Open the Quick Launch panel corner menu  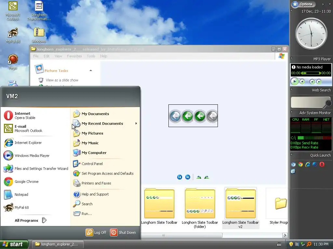(x=292, y=155)
